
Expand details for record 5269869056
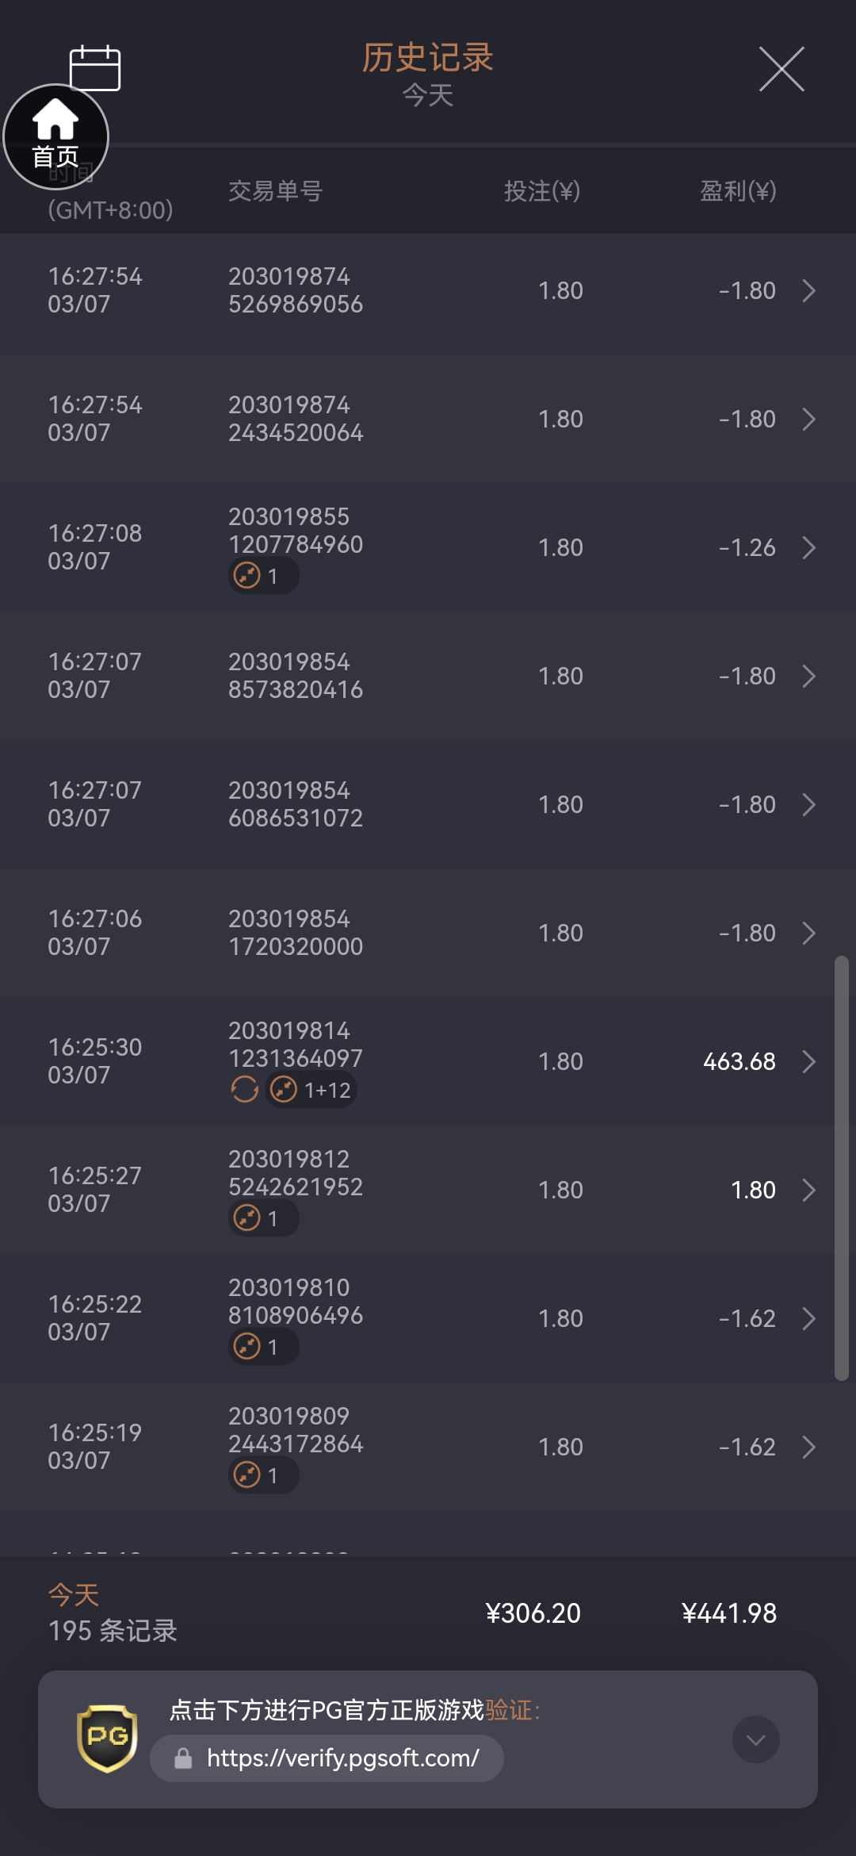[808, 290]
